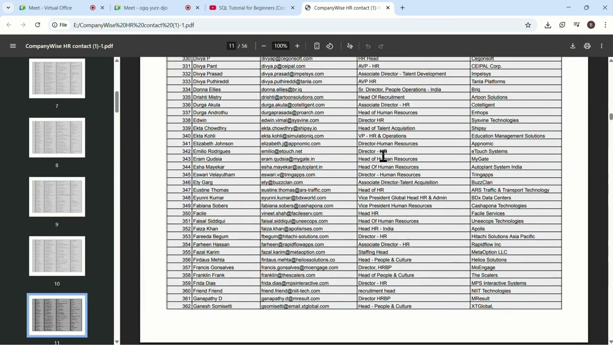Screen dimensions: 613x345
Task: Click the name Eswari Velayutham
Action: coord(214,175)
